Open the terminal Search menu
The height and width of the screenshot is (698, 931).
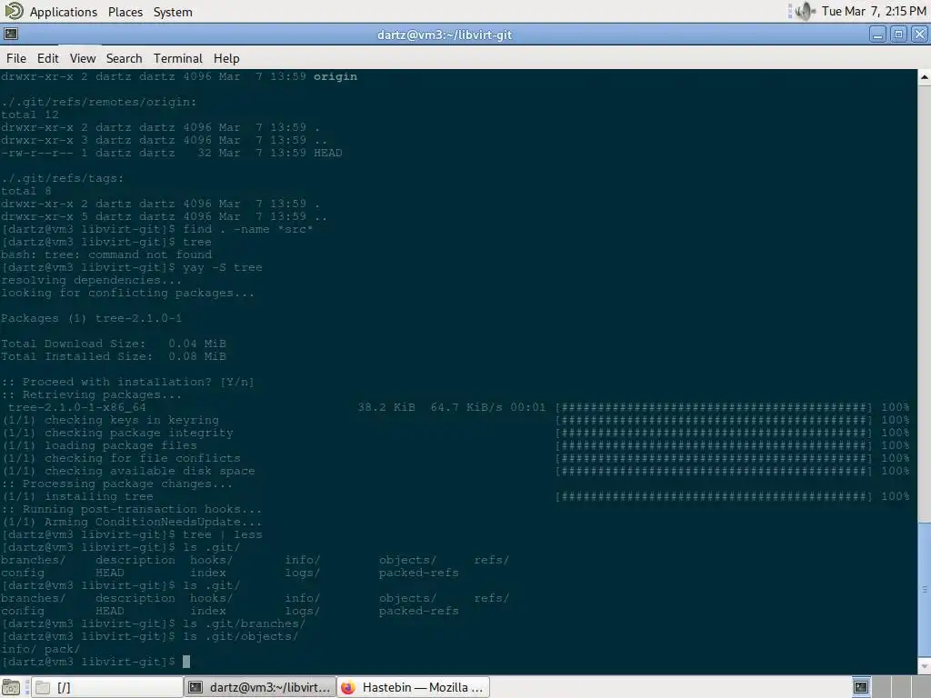(x=124, y=58)
